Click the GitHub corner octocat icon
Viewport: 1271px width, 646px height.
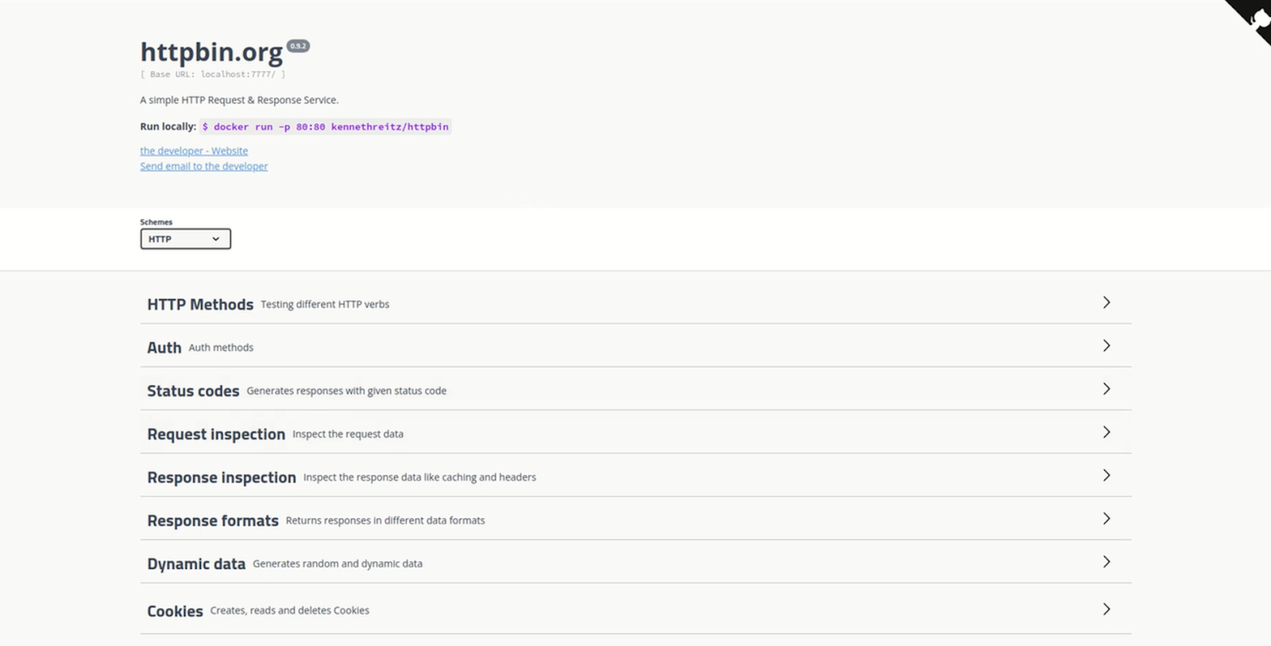pos(1256,17)
